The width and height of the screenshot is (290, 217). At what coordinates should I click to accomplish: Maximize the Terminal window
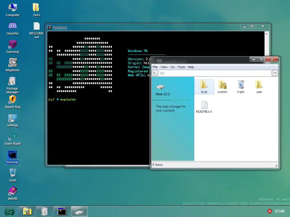tap(252, 26)
